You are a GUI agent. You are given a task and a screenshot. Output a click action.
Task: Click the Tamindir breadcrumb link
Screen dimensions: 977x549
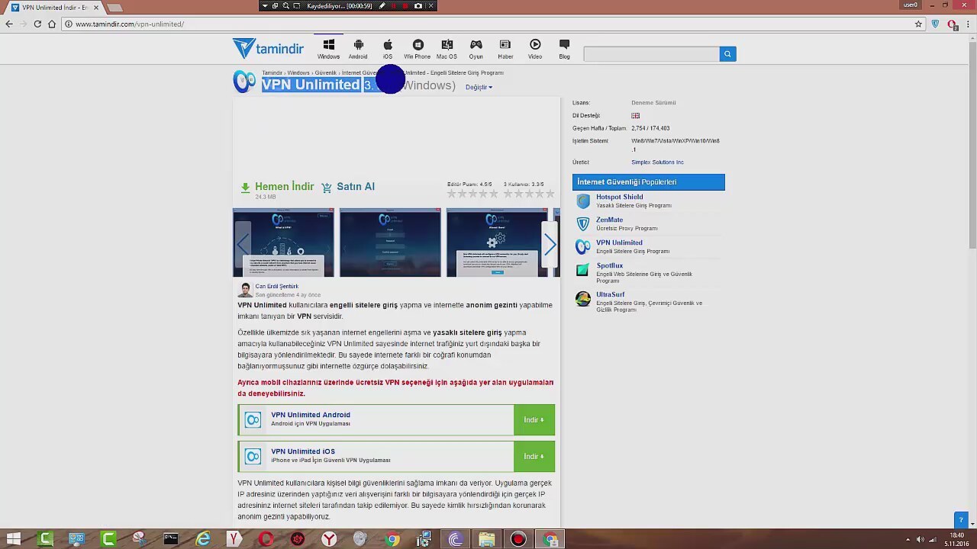point(272,73)
